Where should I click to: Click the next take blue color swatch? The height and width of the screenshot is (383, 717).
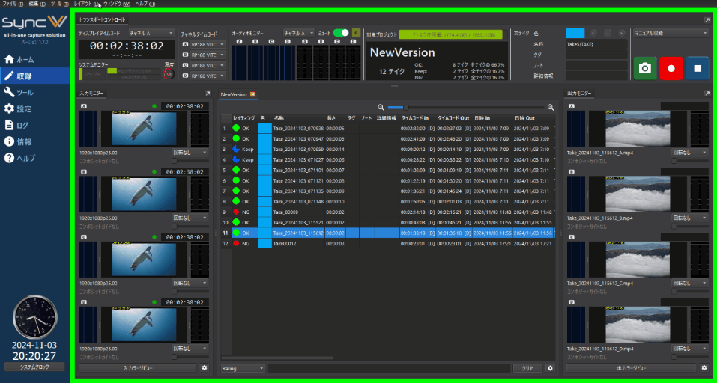[575, 33]
